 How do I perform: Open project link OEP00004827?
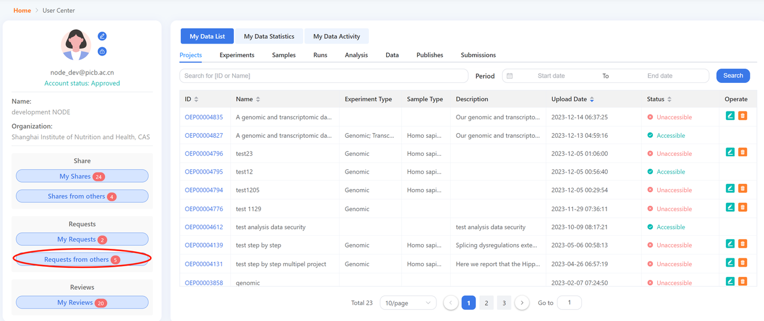pyautogui.click(x=204, y=135)
